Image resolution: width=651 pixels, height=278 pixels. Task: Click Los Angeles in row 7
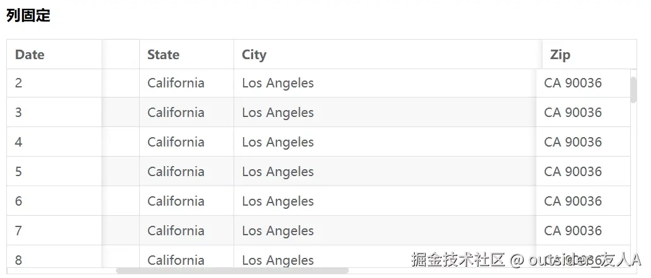tap(278, 231)
